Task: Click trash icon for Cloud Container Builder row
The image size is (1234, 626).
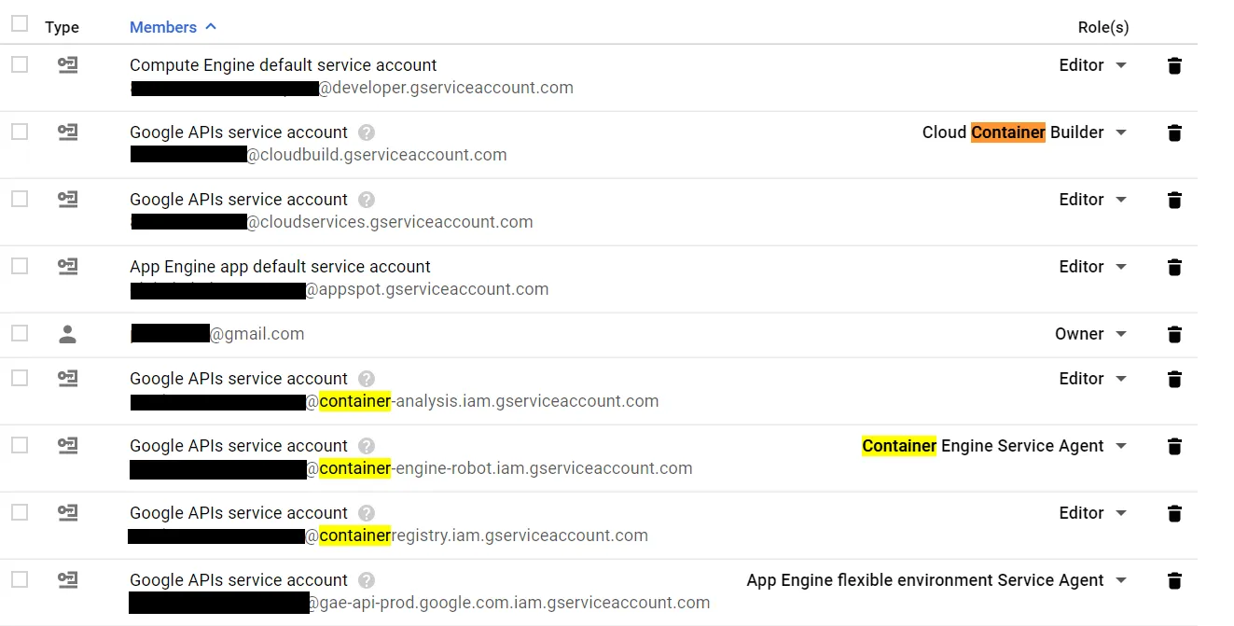Action: (x=1174, y=132)
